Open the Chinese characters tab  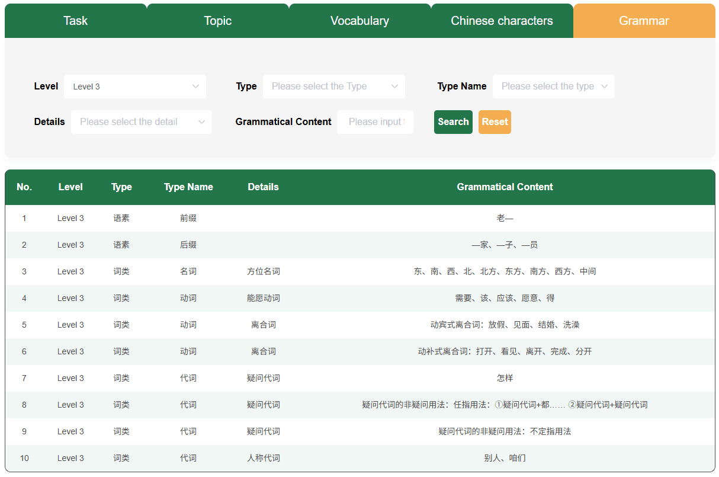(502, 20)
